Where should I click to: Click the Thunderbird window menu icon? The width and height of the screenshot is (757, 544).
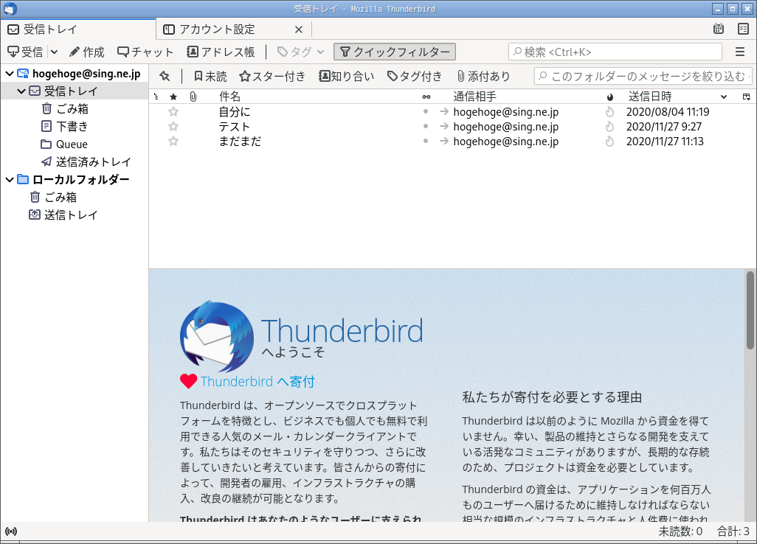click(x=10, y=8)
